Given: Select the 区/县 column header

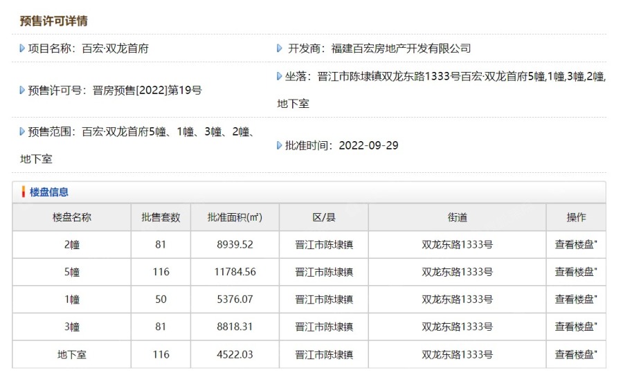Looking at the screenshot, I should point(324,217).
